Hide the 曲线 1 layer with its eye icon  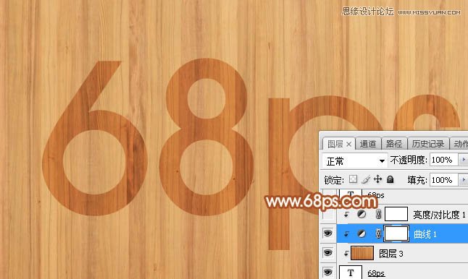[x=327, y=233]
